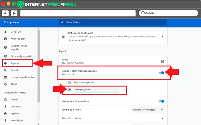Expand Personalizar fuentes arrow
Viewport: 201px width, 125px height.
pyautogui.click(x=162, y=118)
